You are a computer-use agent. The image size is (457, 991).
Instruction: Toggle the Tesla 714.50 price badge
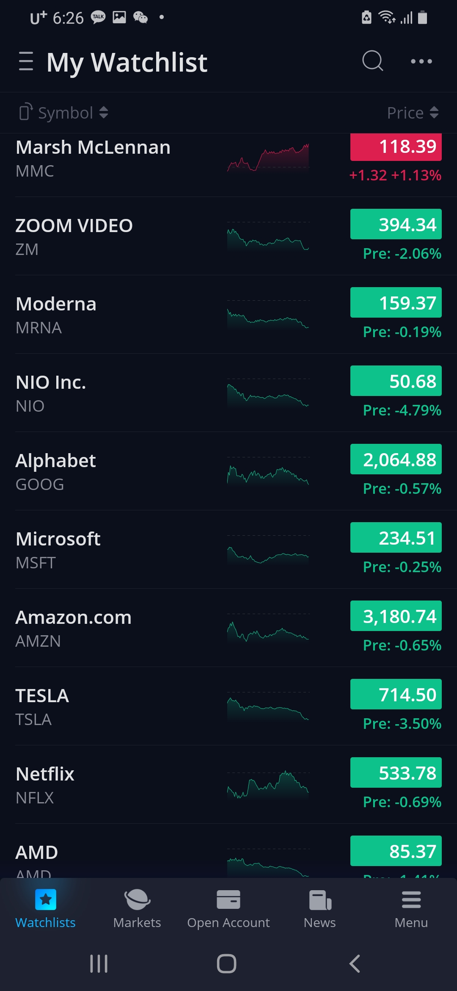pos(396,695)
